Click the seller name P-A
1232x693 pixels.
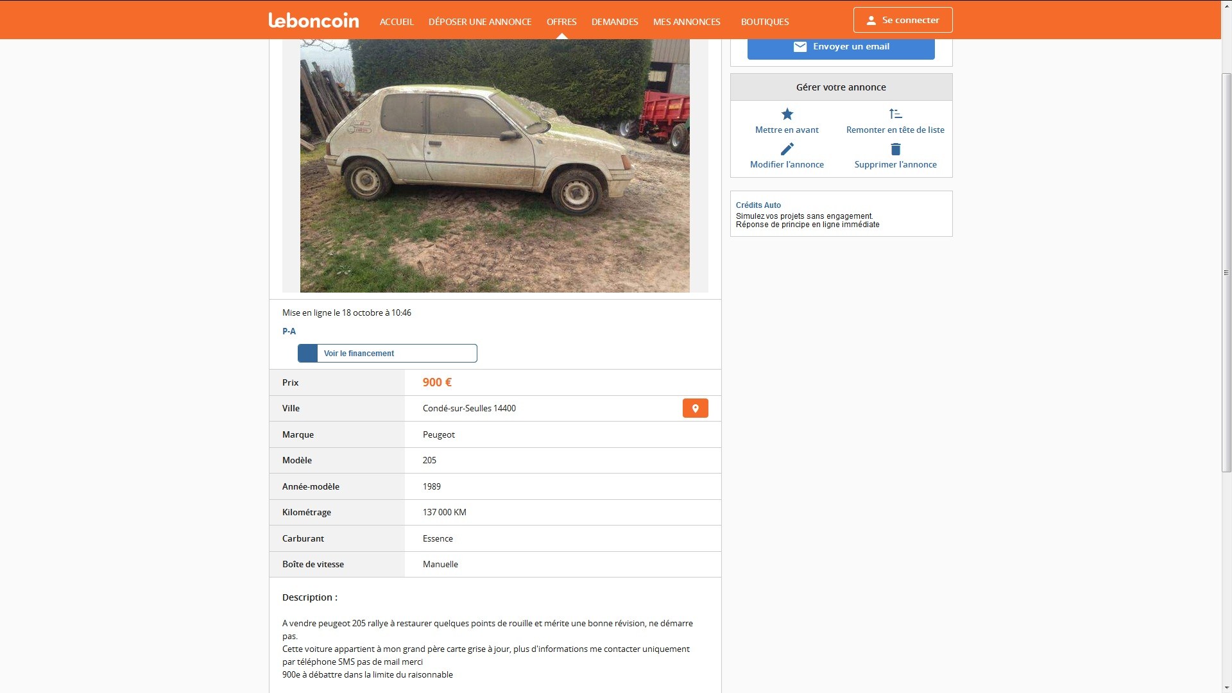click(289, 331)
